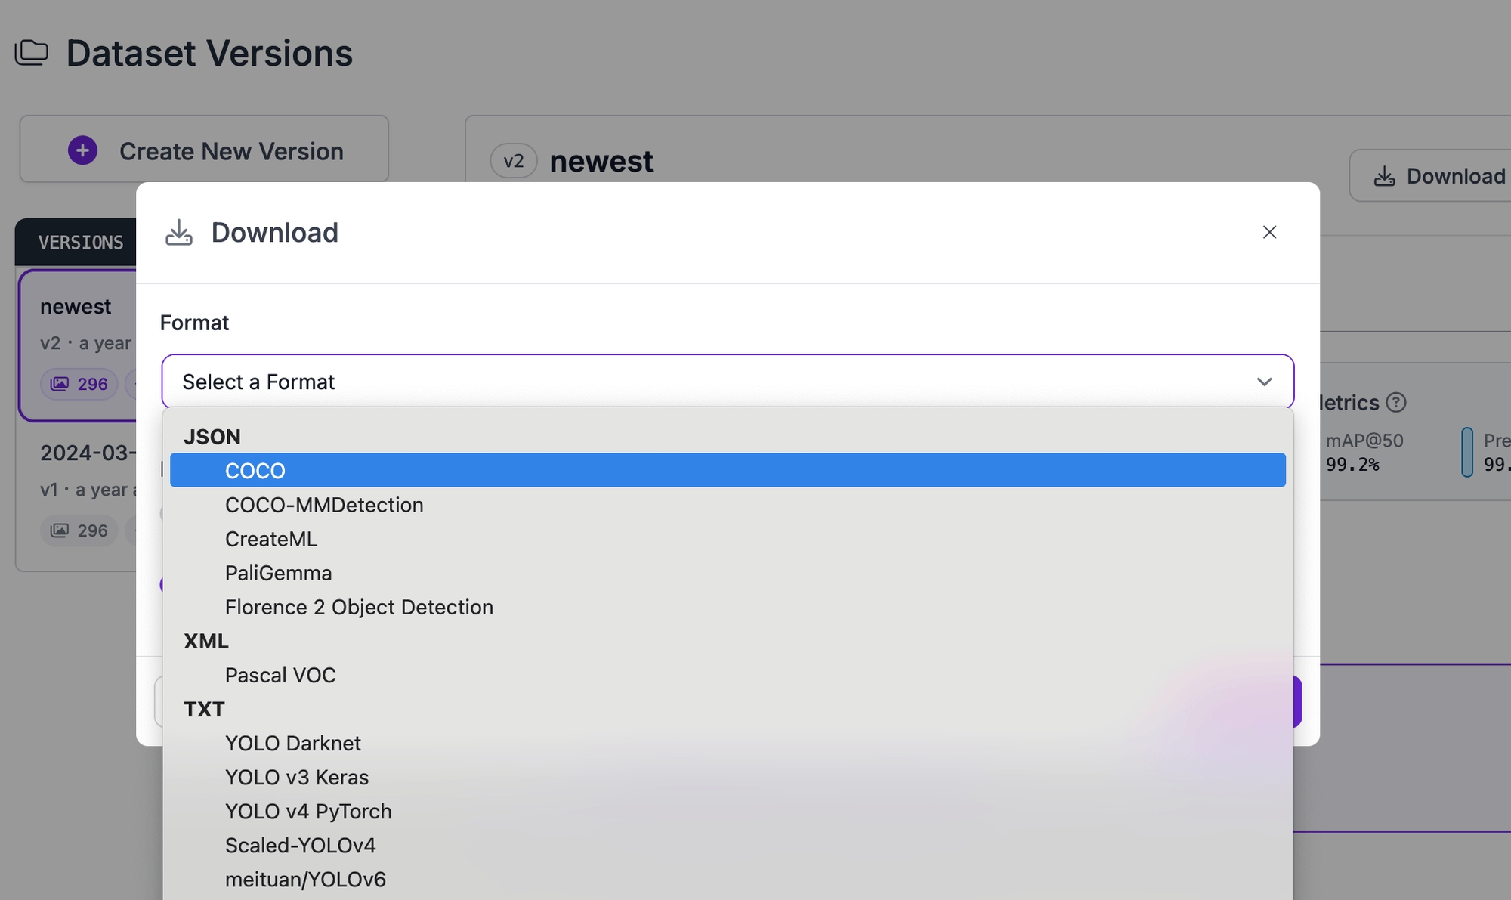The width and height of the screenshot is (1511, 900).
Task: Select the newest version card
Action: [x=76, y=346]
